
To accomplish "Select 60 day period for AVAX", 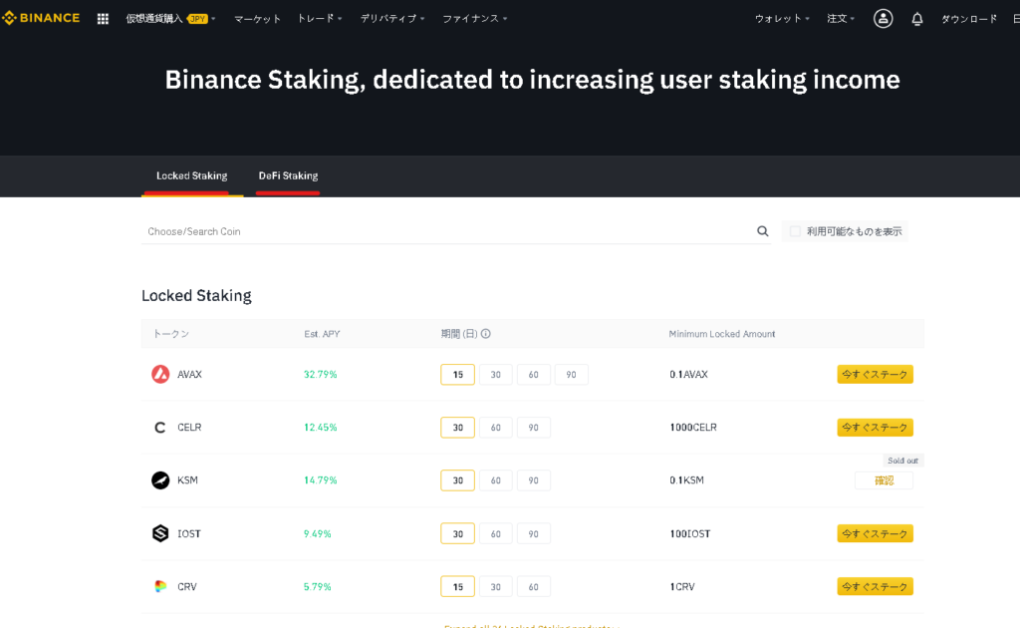I will (x=534, y=374).
